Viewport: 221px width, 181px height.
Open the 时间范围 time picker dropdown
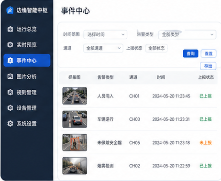tap(105, 34)
